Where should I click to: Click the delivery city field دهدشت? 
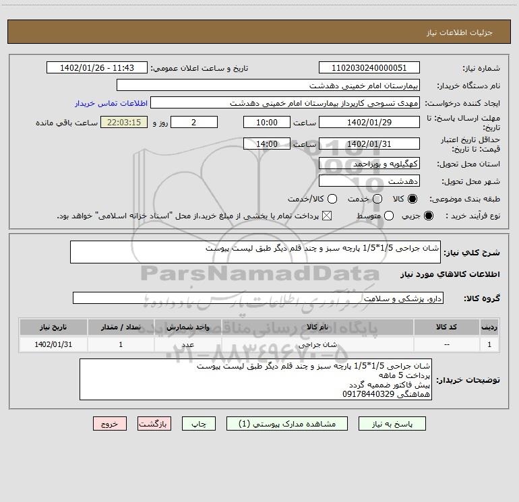click(x=369, y=181)
